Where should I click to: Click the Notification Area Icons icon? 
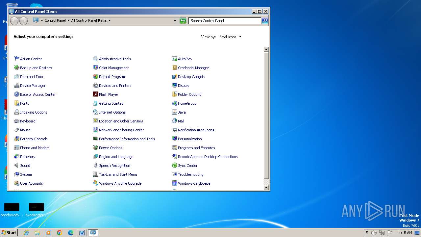[175, 130]
